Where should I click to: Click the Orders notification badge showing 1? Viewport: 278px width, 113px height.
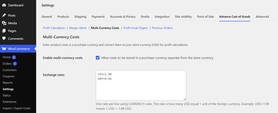click(15, 64)
